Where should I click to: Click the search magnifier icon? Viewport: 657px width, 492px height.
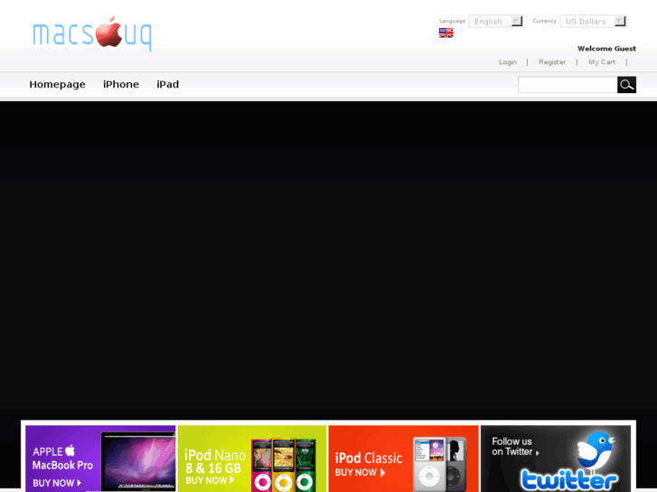coord(626,85)
